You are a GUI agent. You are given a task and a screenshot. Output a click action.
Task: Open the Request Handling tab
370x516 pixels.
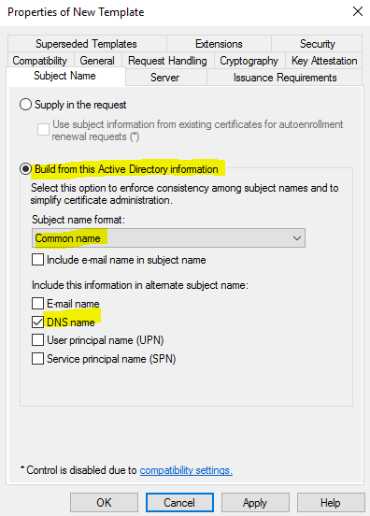tap(168, 61)
